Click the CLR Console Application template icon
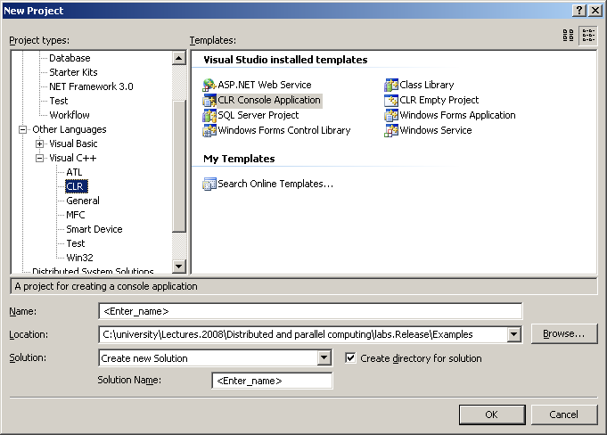This screenshot has width=607, height=435. tap(209, 100)
